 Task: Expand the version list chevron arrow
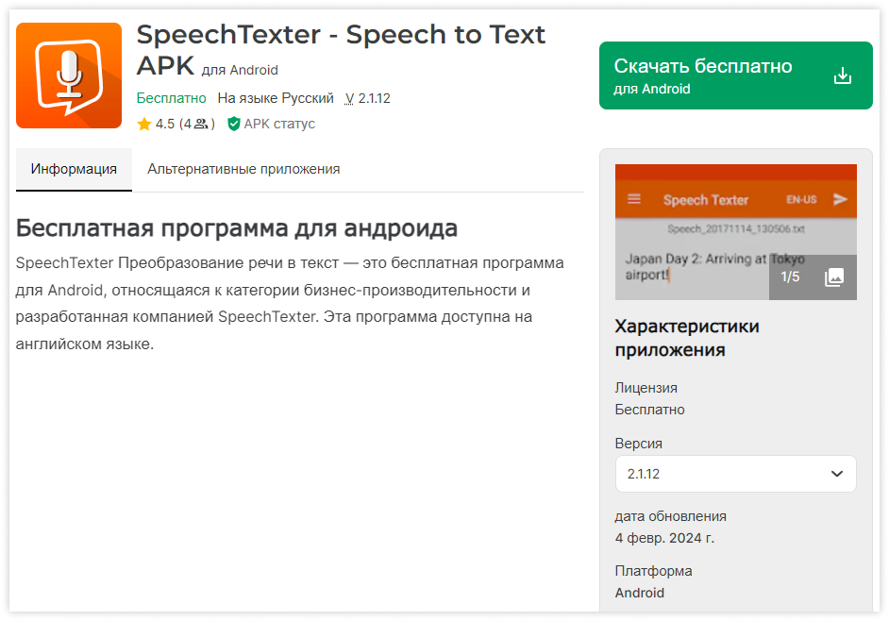tap(837, 474)
